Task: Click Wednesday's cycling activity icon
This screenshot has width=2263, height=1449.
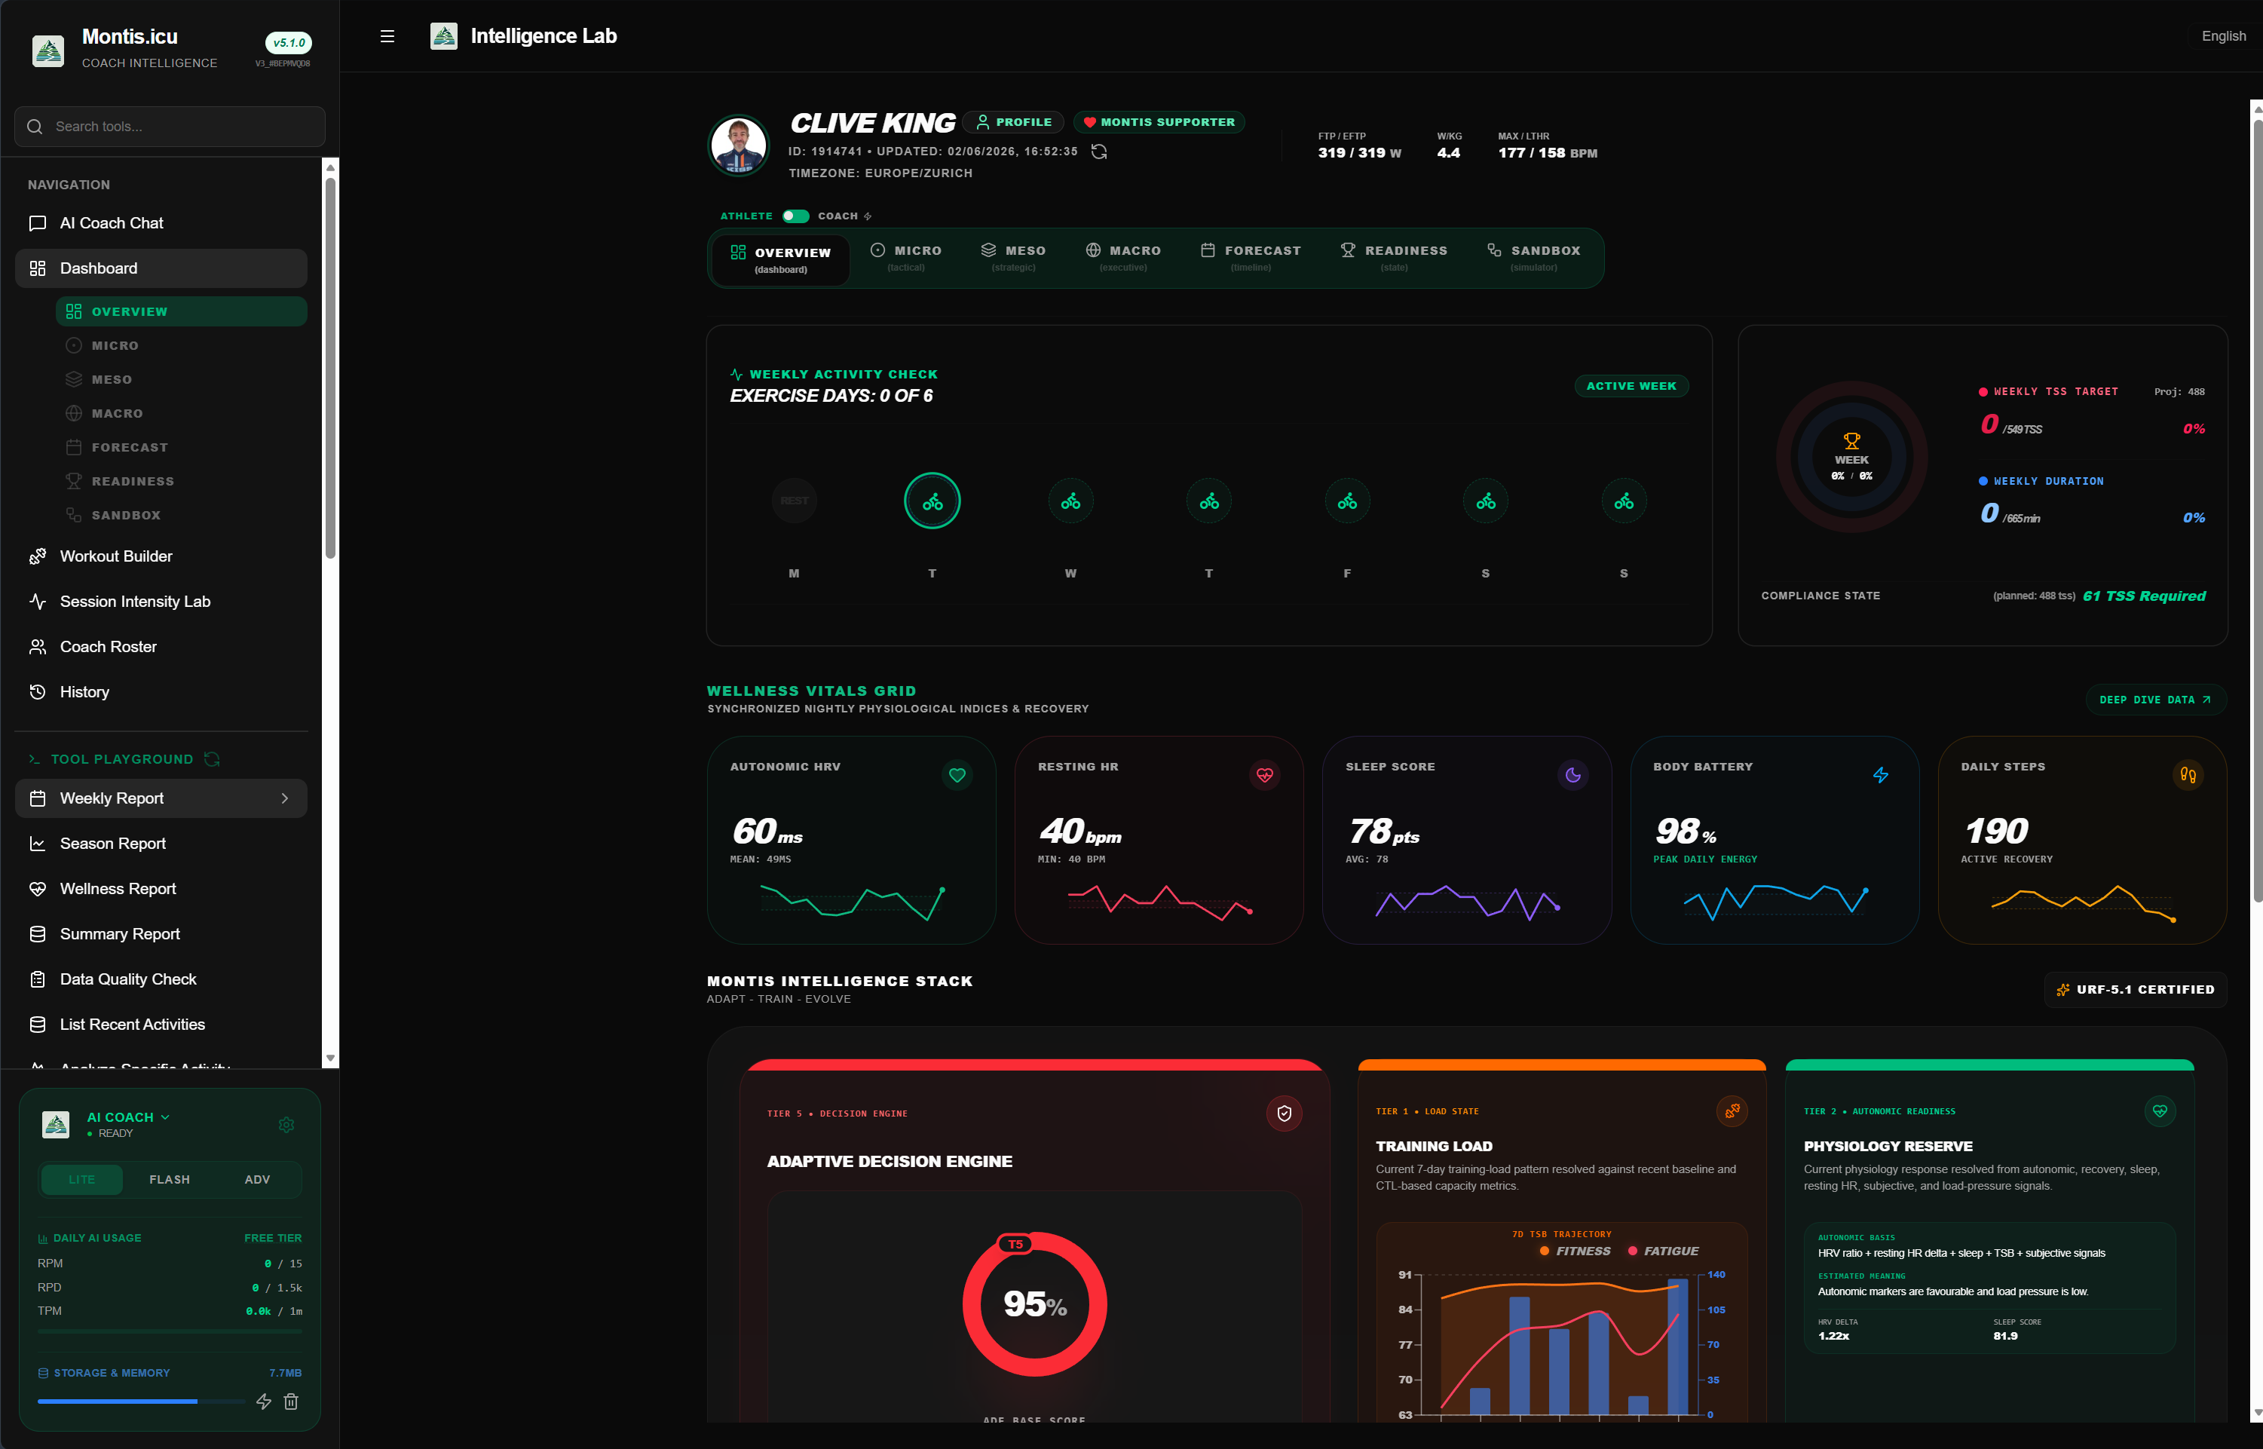Action: [1070, 501]
